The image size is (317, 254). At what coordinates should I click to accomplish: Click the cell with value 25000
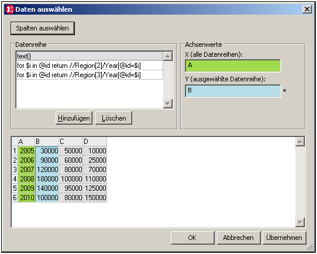click(95, 160)
